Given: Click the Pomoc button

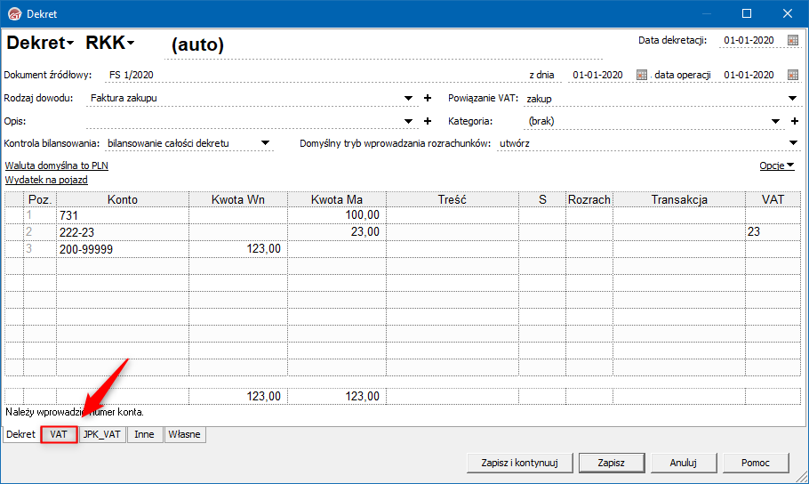Looking at the screenshot, I should pos(756,463).
